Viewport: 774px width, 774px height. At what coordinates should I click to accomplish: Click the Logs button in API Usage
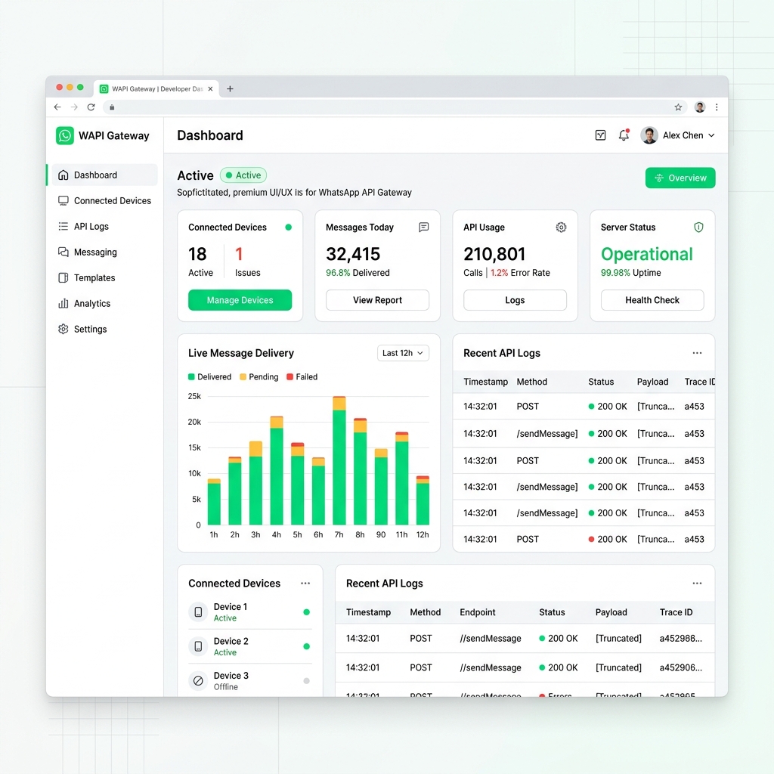[x=515, y=300]
